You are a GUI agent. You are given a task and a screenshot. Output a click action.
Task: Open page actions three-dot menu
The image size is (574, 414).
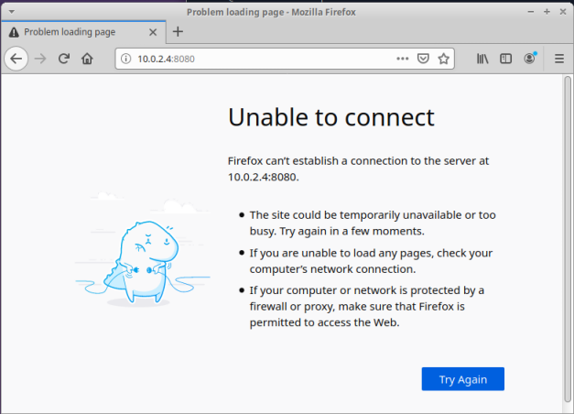point(402,59)
